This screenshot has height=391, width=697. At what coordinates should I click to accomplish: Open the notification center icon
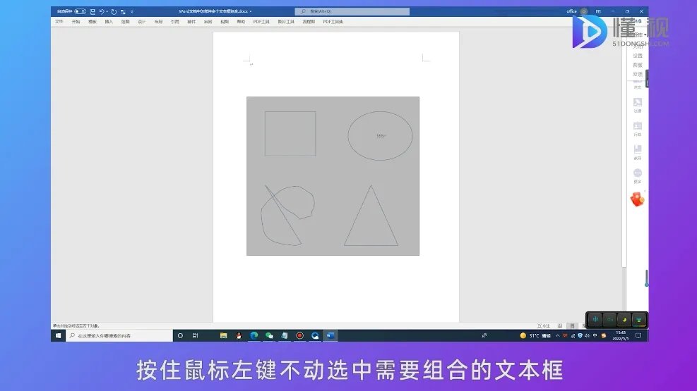point(638,335)
